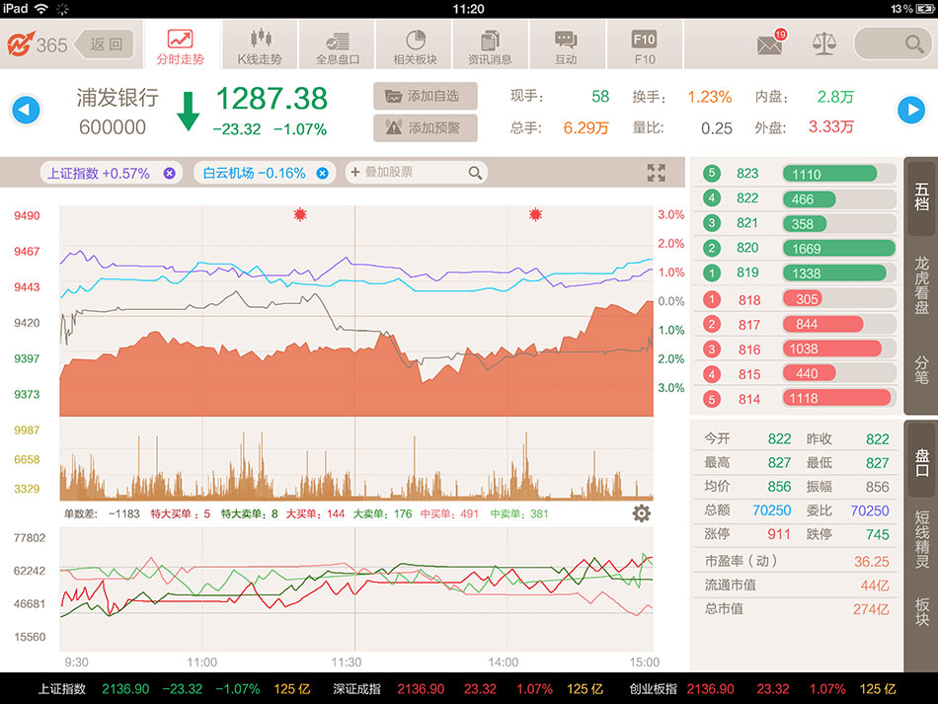
Task: Select the 龙虎看盘 side tab
Action: tap(921, 285)
